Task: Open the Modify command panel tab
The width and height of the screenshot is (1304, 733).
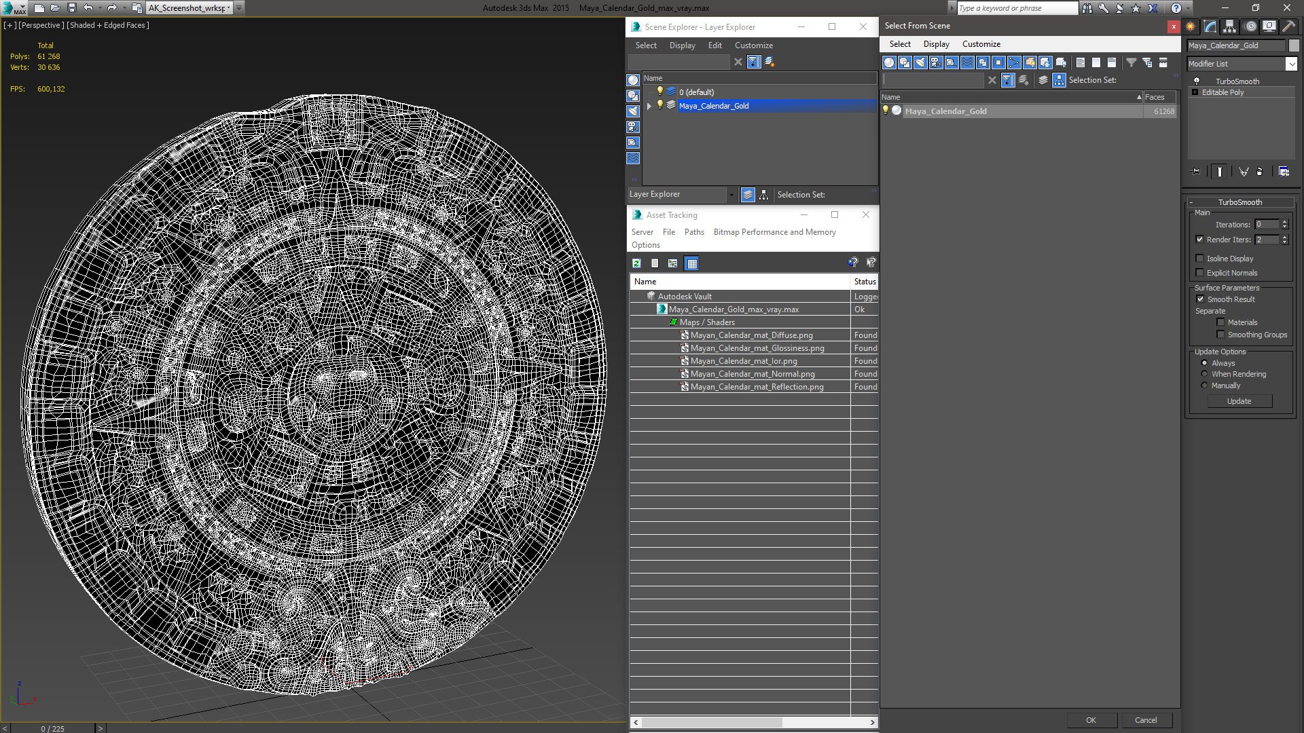Action: click(x=1210, y=26)
